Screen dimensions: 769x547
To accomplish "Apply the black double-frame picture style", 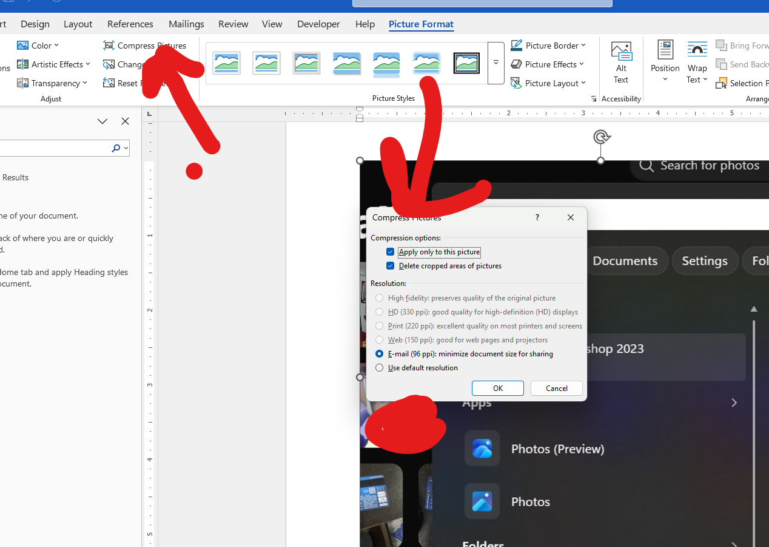I will coord(466,63).
